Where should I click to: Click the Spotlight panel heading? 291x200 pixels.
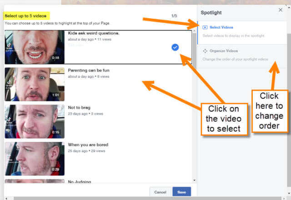tap(211, 13)
